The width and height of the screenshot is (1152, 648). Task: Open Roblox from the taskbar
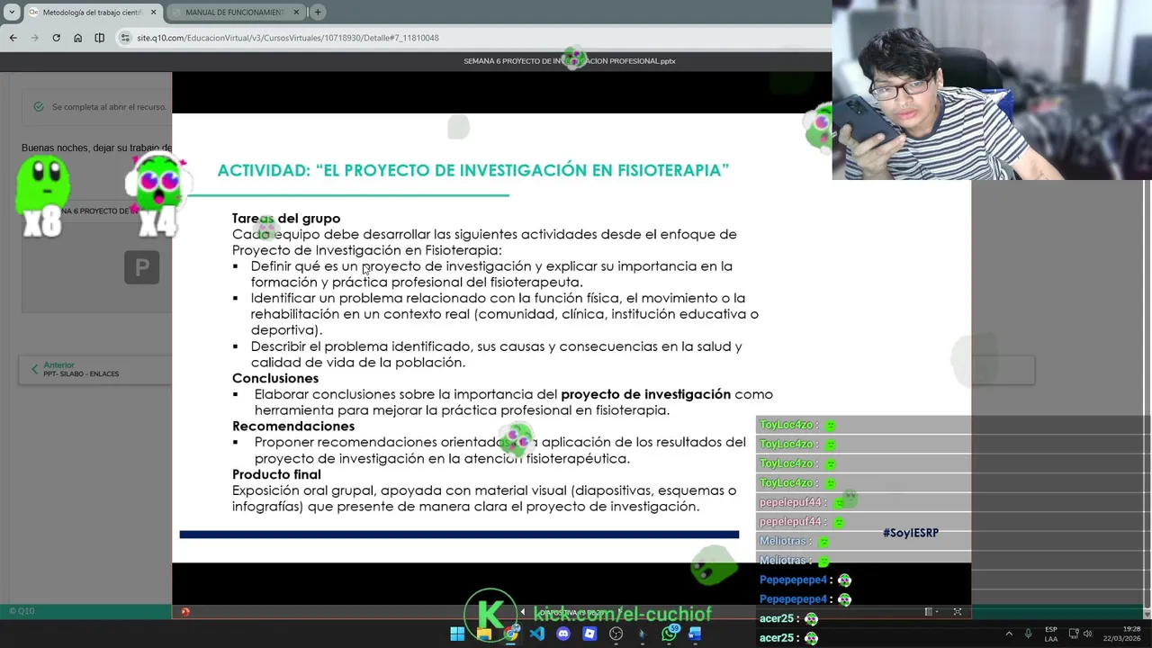pos(589,634)
